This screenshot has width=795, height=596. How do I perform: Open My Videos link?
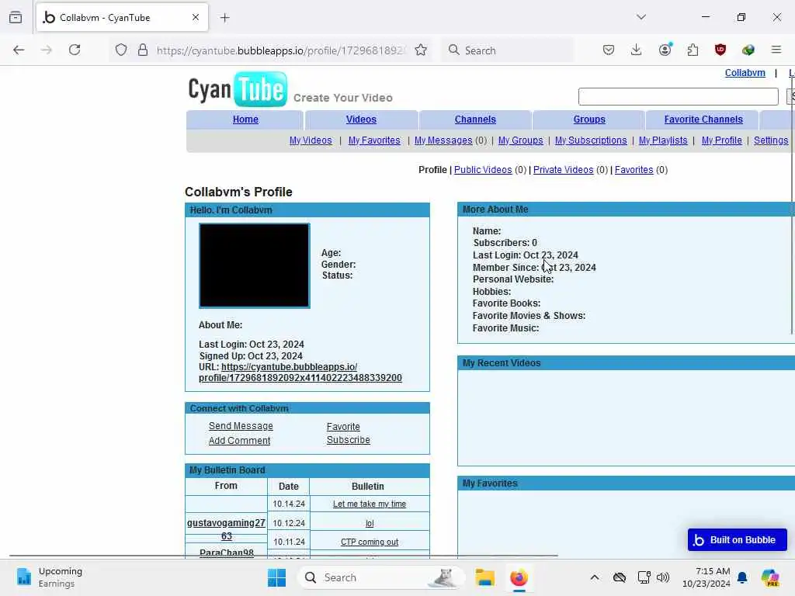point(311,140)
